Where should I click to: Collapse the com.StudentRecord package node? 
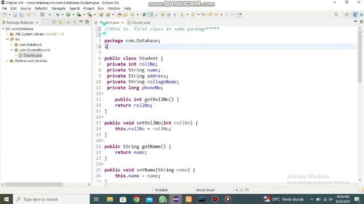coord(11,50)
